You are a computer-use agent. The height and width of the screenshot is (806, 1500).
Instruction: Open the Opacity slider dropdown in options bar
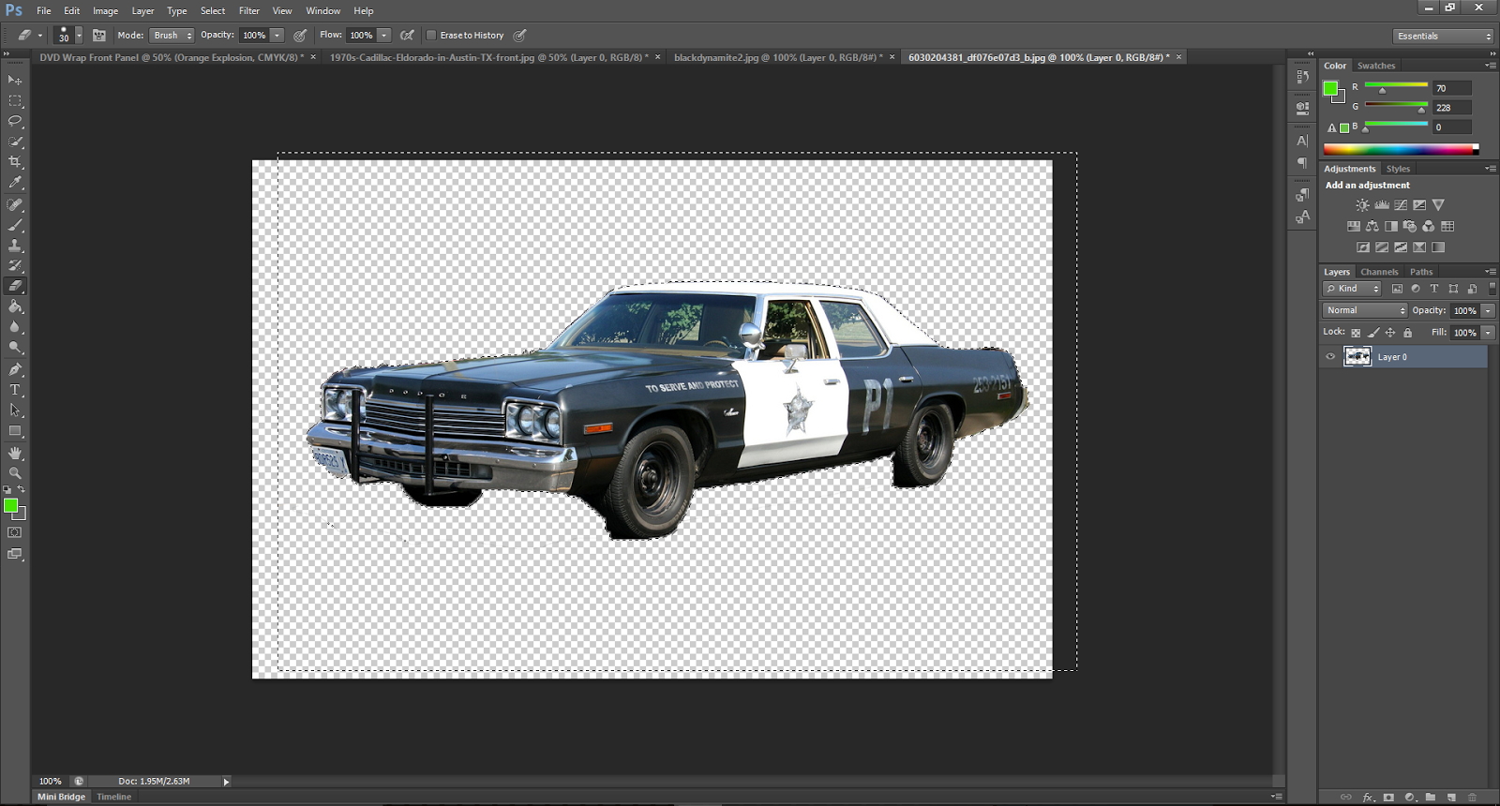(277, 35)
